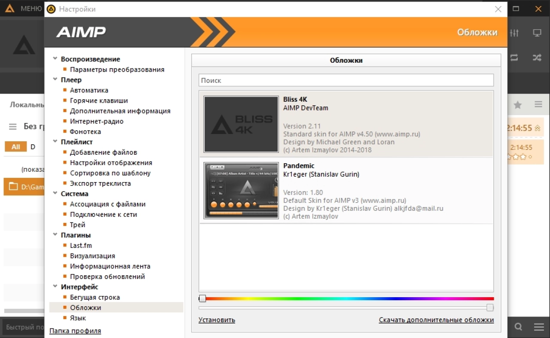Open the Папка профиля link

point(75,331)
